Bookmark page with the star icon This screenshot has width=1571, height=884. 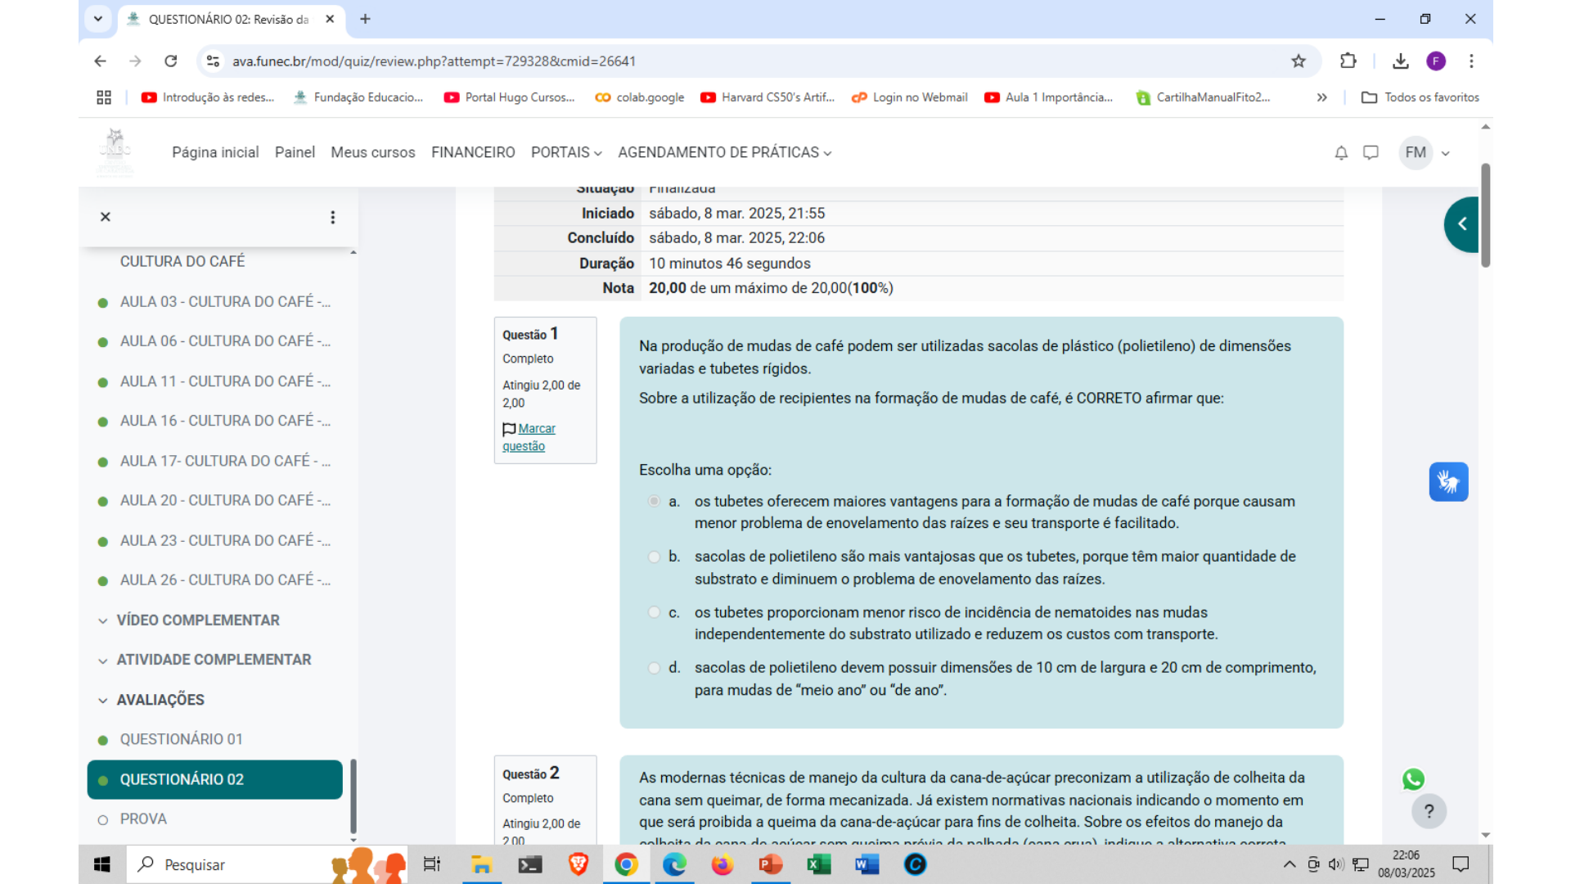tap(1299, 61)
